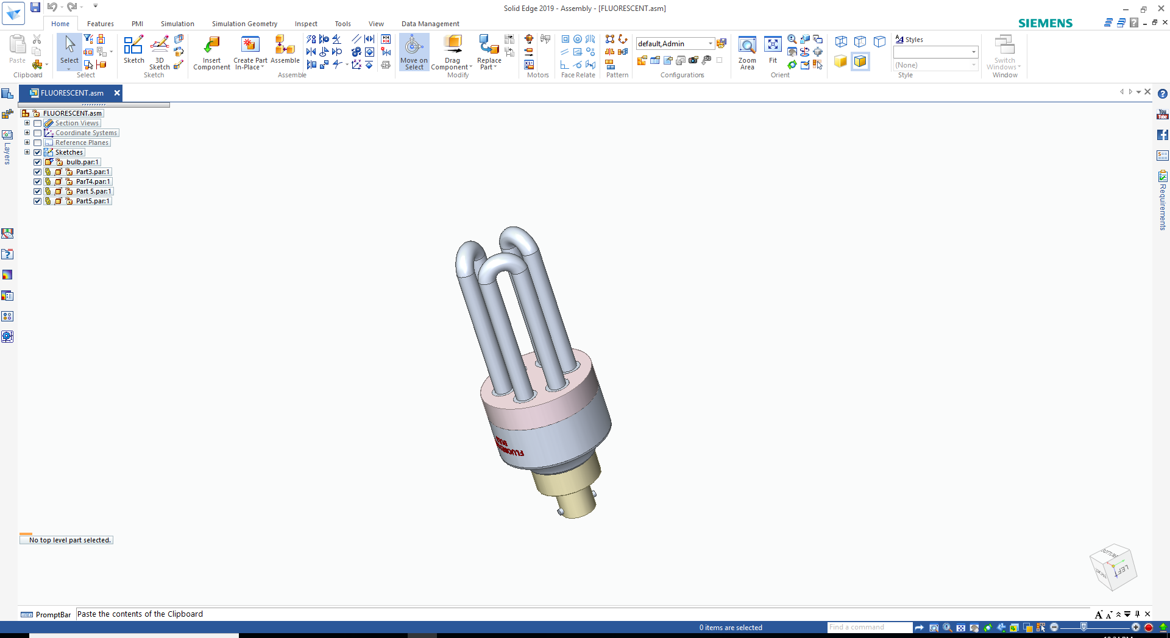The height and width of the screenshot is (638, 1170).
Task: Click zoom-in plus button in status bar
Action: (x=1135, y=627)
